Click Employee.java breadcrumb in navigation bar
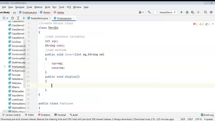 click(28, 12)
